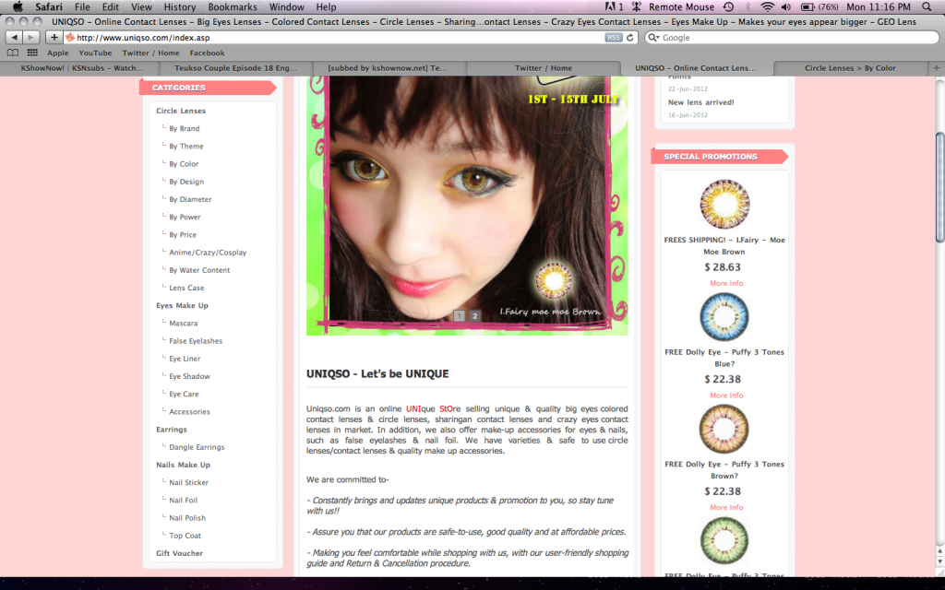Click the I.Fairy moe moe Brown banner image
Image resolution: width=945 pixels, height=590 pixels.
pos(467,206)
